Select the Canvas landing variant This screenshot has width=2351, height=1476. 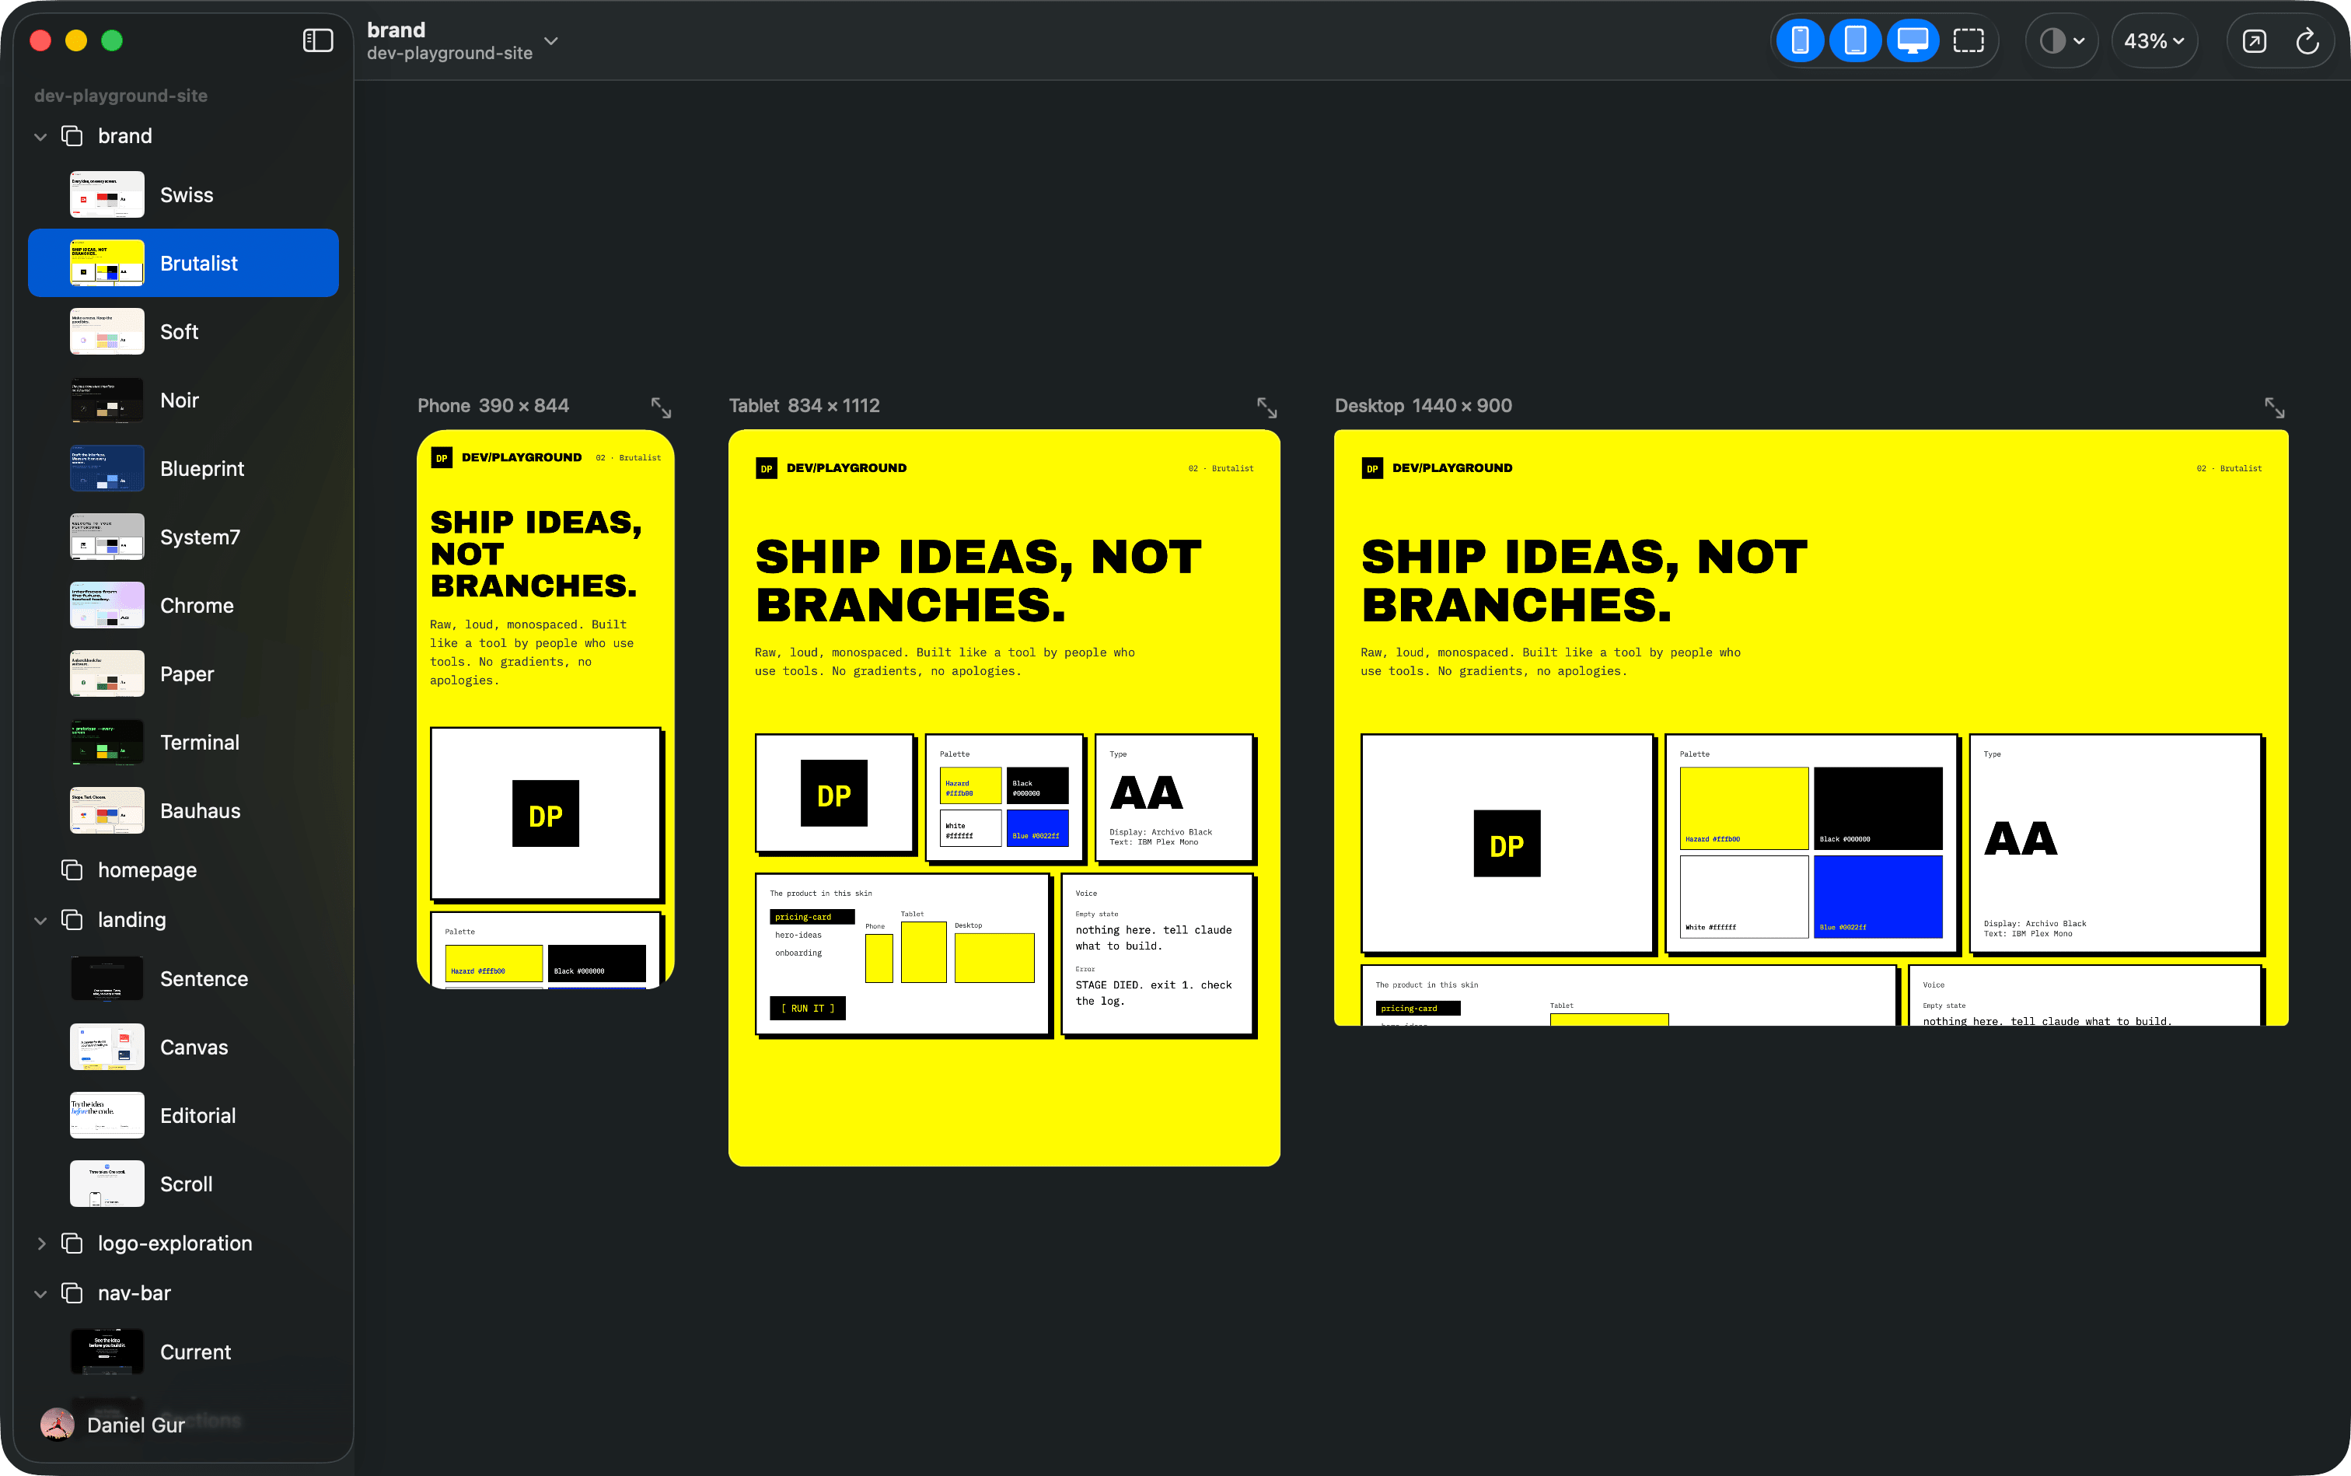(183, 1047)
